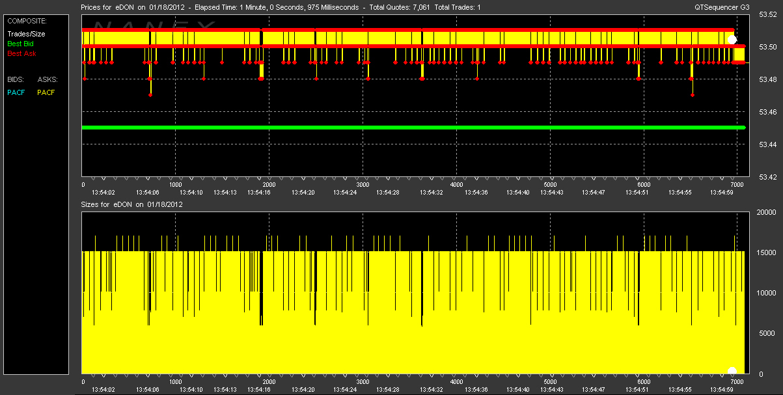Click the 2000 tick under Sizes chart
Screen dimensions: 783x395
269,383
